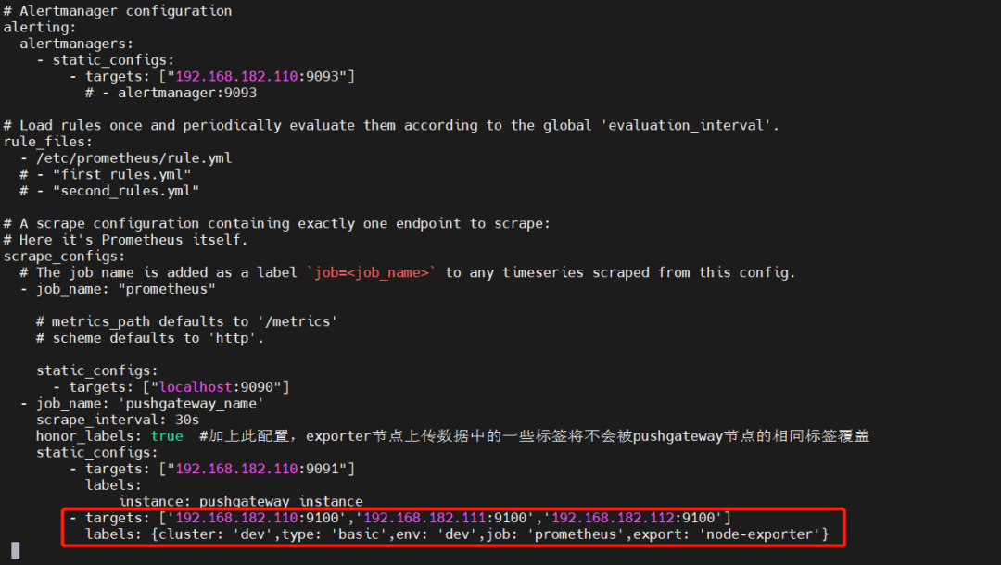
Task: Click the job_name: "prometheus" line
Action: pos(118,289)
